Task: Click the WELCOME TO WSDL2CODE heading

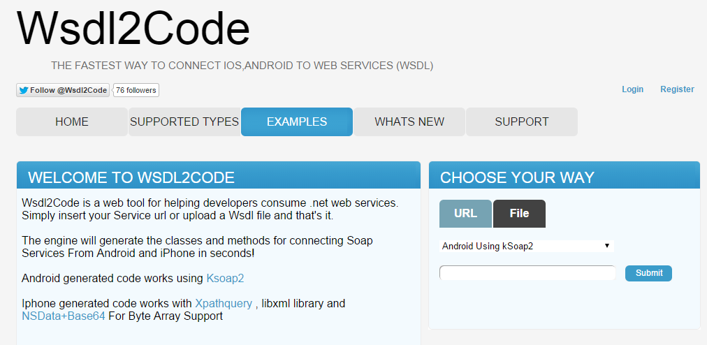Action: coord(131,177)
